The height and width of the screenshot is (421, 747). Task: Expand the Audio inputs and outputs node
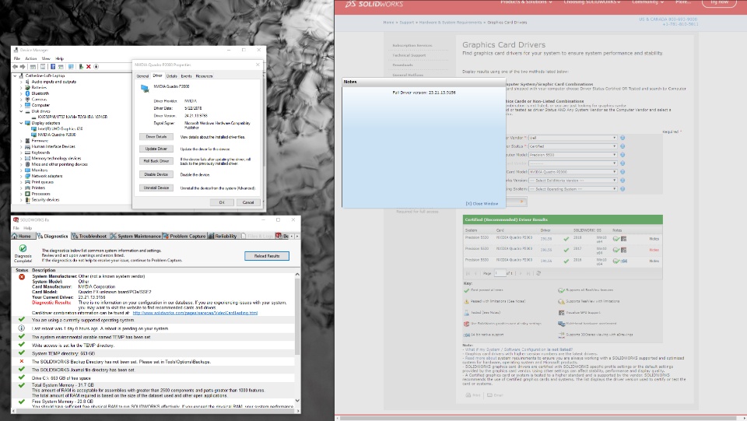pos(21,82)
